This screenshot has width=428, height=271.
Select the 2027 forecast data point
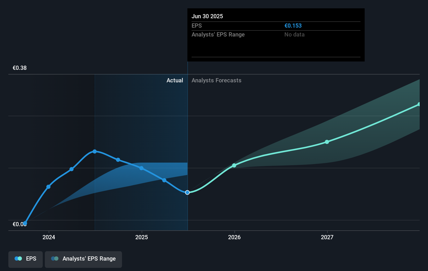tap(327, 142)
